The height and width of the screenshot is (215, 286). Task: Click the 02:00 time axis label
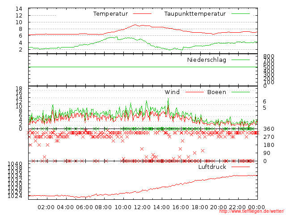[x=46, y=207]
